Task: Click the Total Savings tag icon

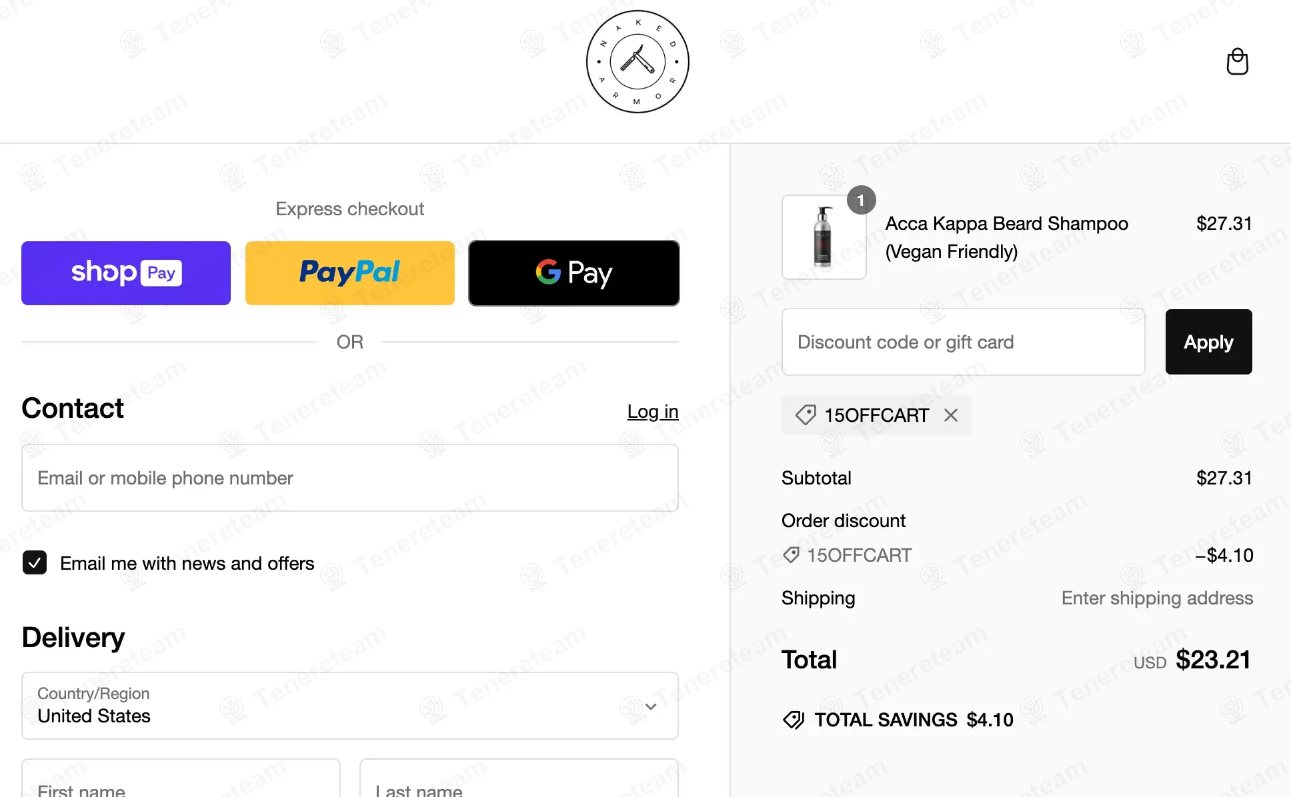Action: [794, 720]
